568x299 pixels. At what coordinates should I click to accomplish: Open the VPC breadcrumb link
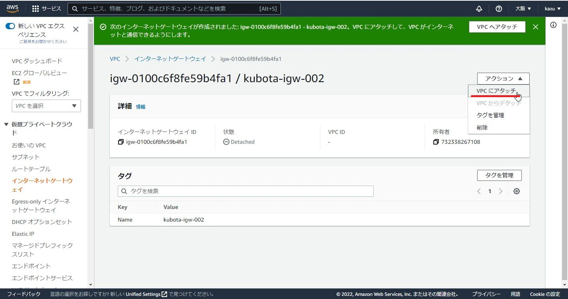(x=115, y=59)
